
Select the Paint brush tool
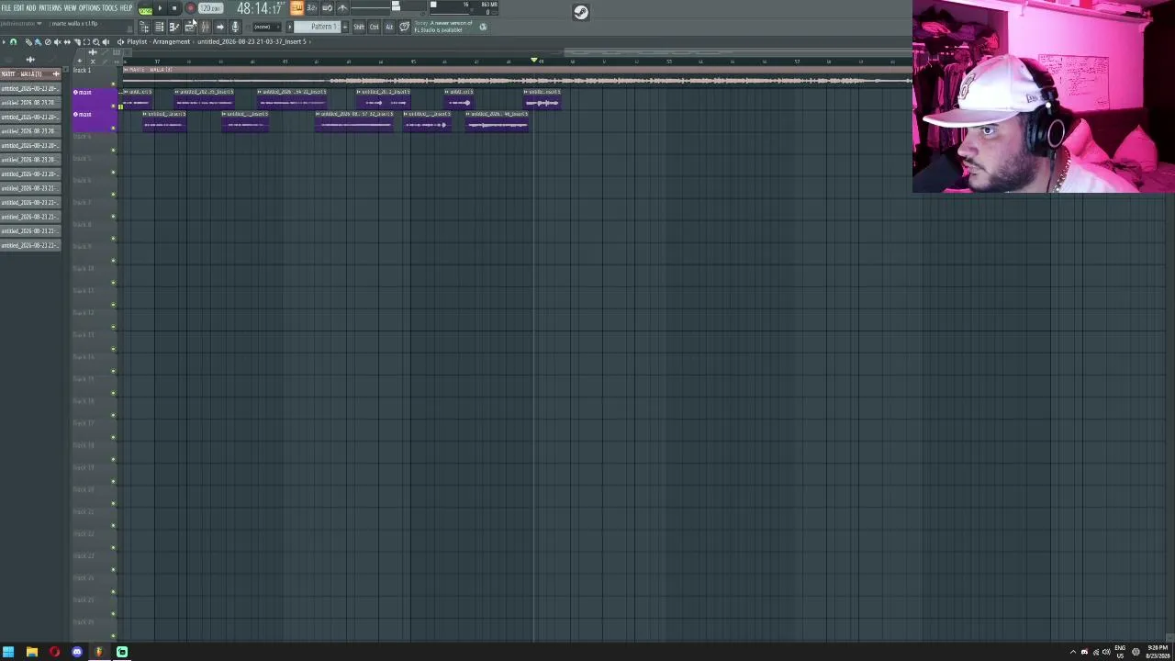(x=38, y=42)
